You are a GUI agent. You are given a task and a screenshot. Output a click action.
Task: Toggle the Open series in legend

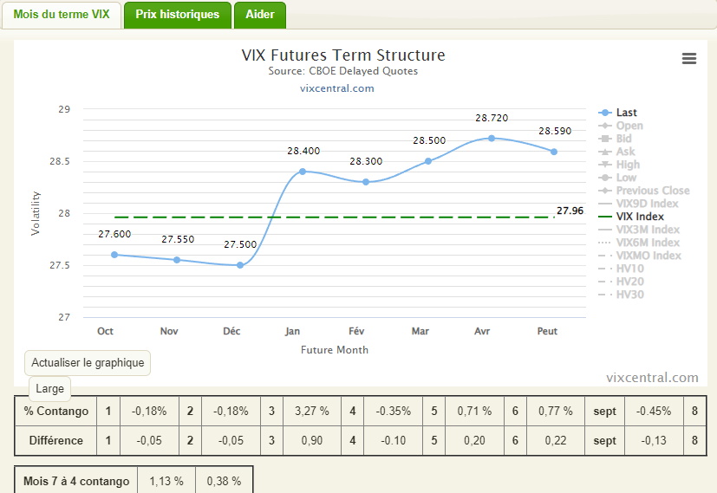[x=629, y=126]
